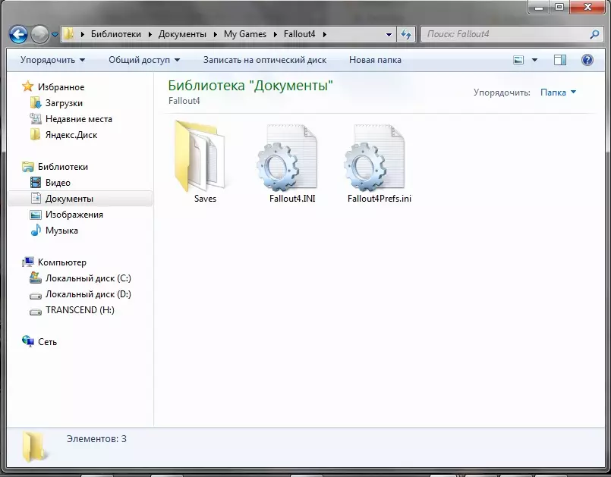Screen dimensions: 611x477
Task: Open the Видео library
Action: coord(58,183)
